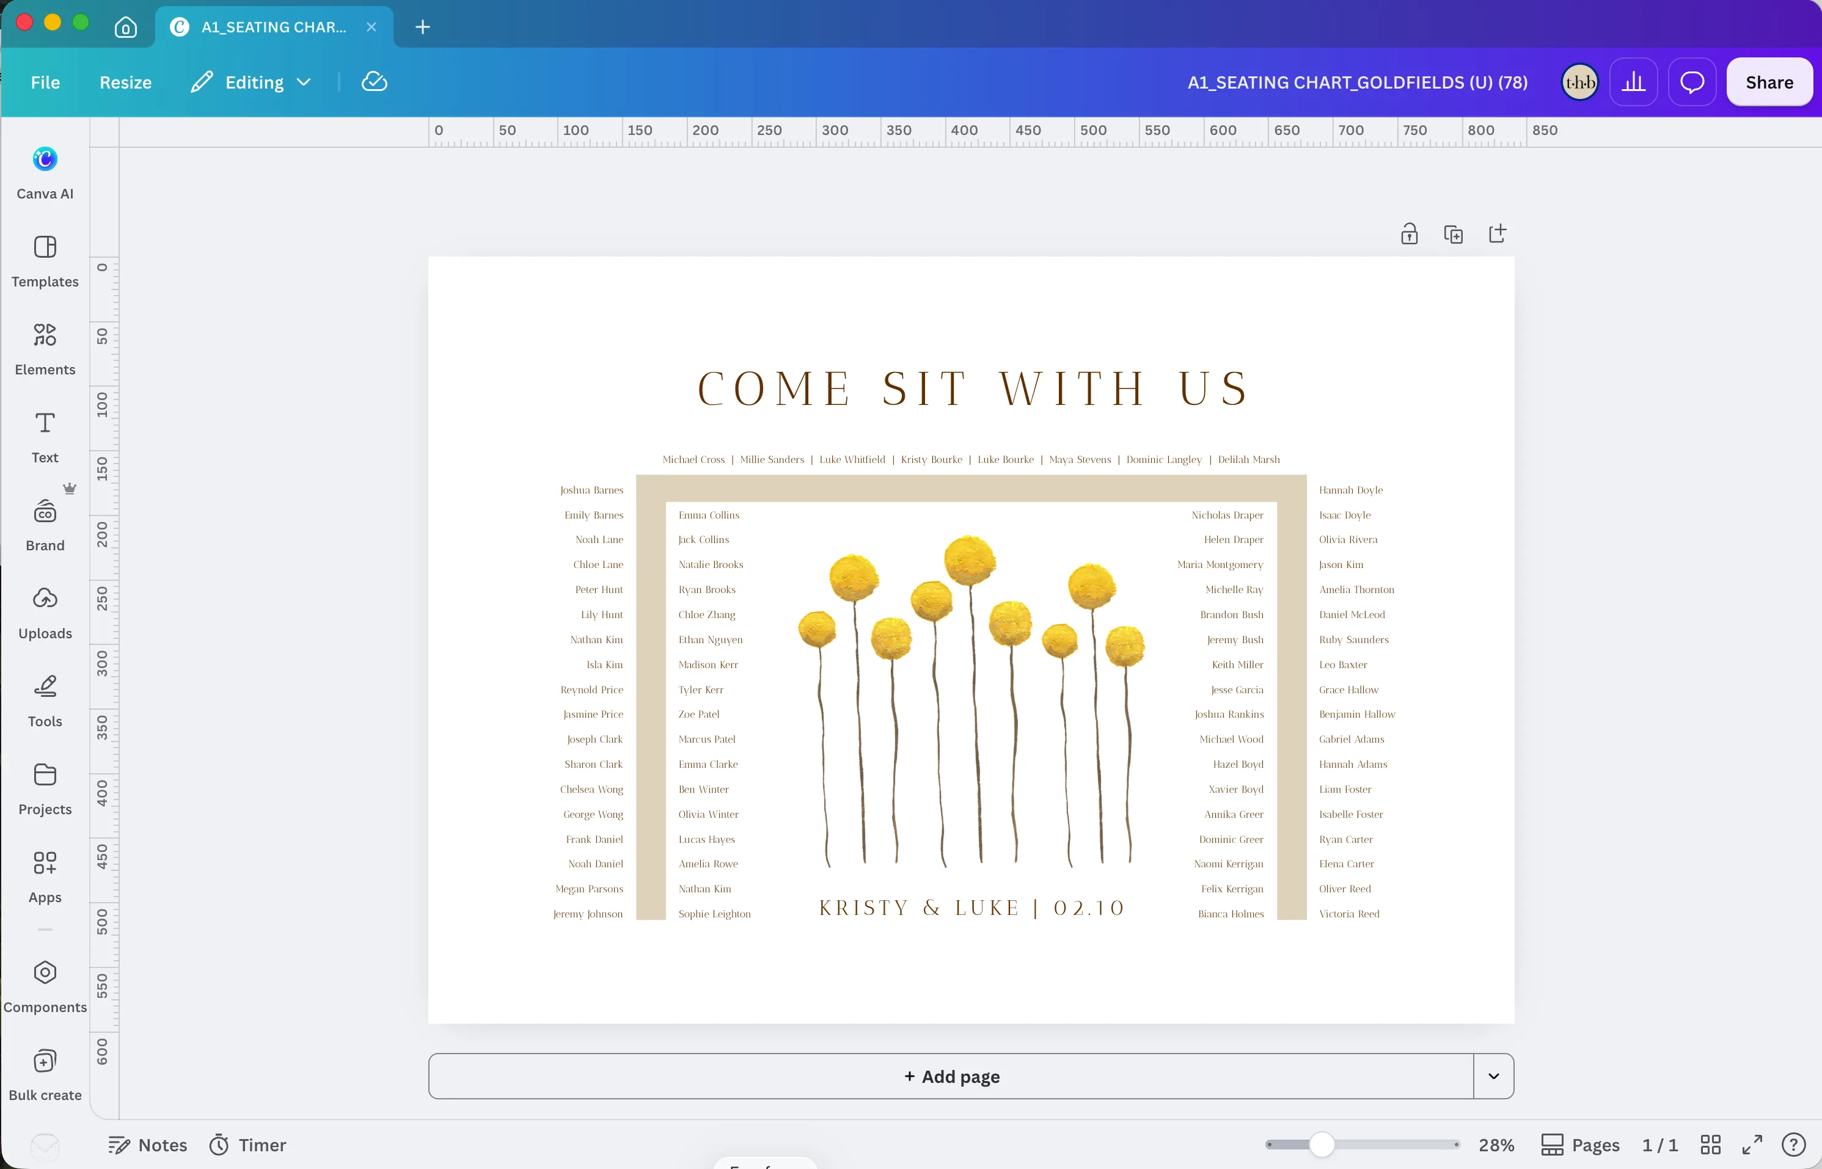Open the File menu

pos(46,82)
